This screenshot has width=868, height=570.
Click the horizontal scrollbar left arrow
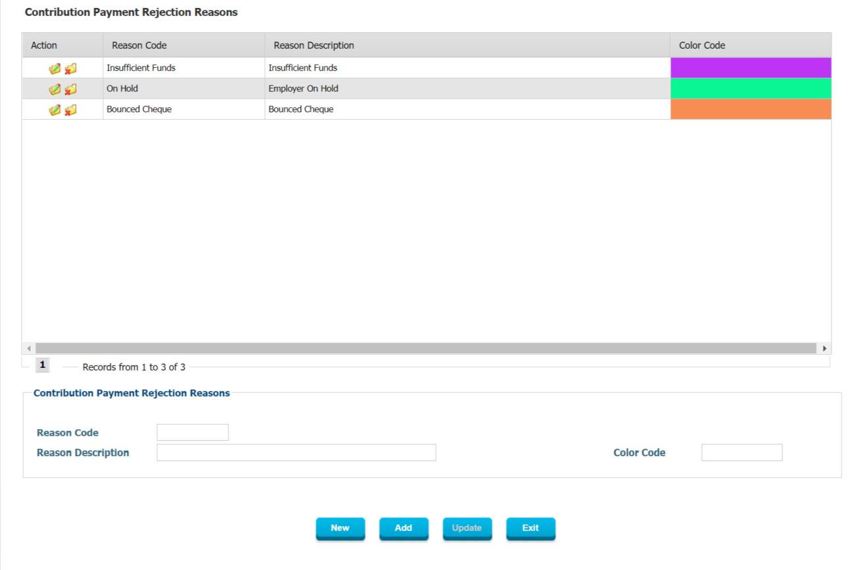(x=28, y=348)
